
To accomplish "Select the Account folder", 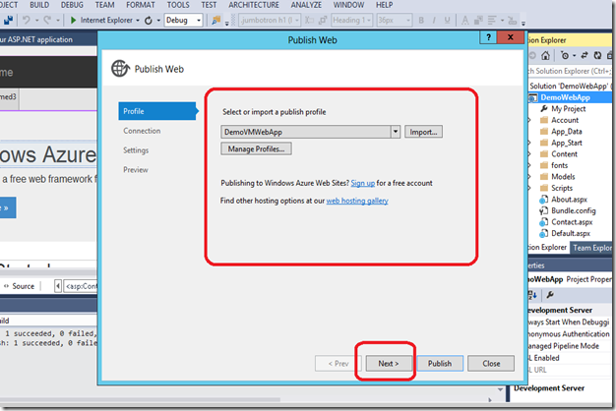I will (x=565, y=120).
